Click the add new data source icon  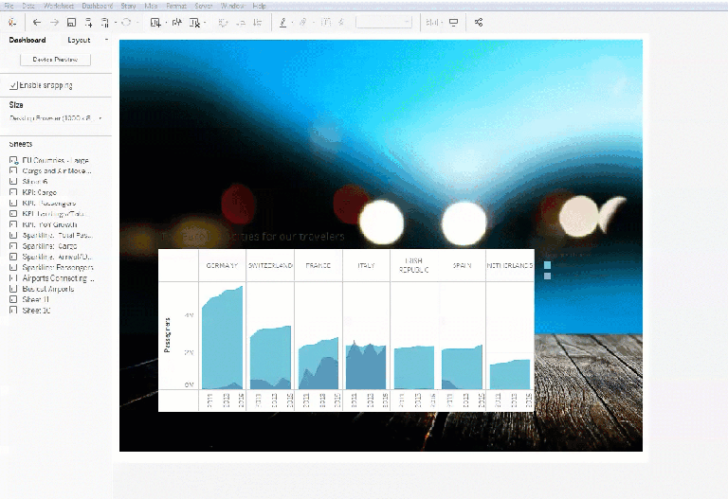pyautogui.click(x=88, y=23)
